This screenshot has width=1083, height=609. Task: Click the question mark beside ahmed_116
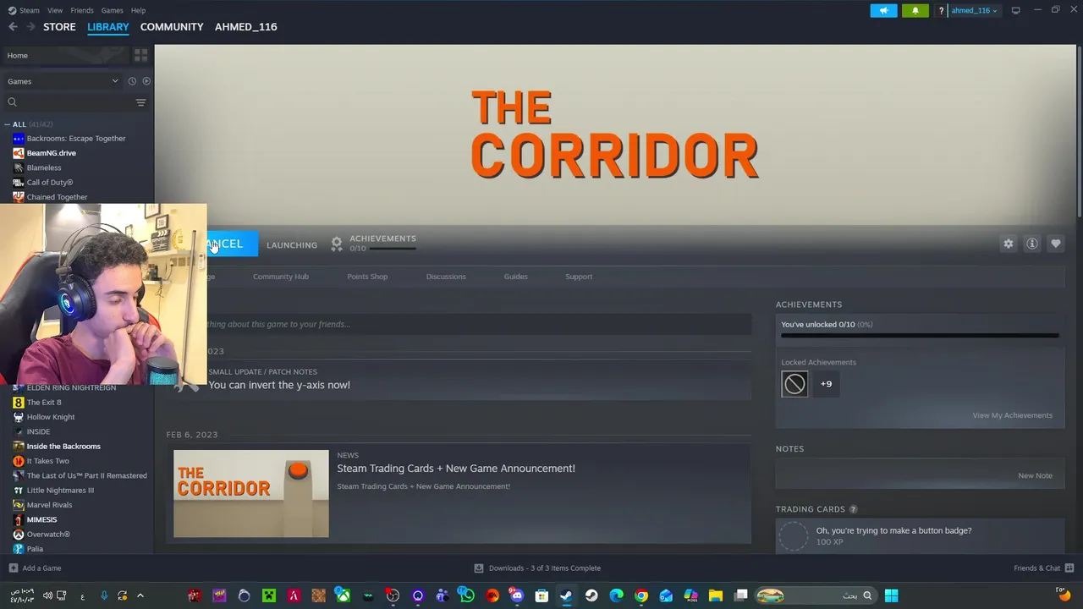tap(941, 11)
